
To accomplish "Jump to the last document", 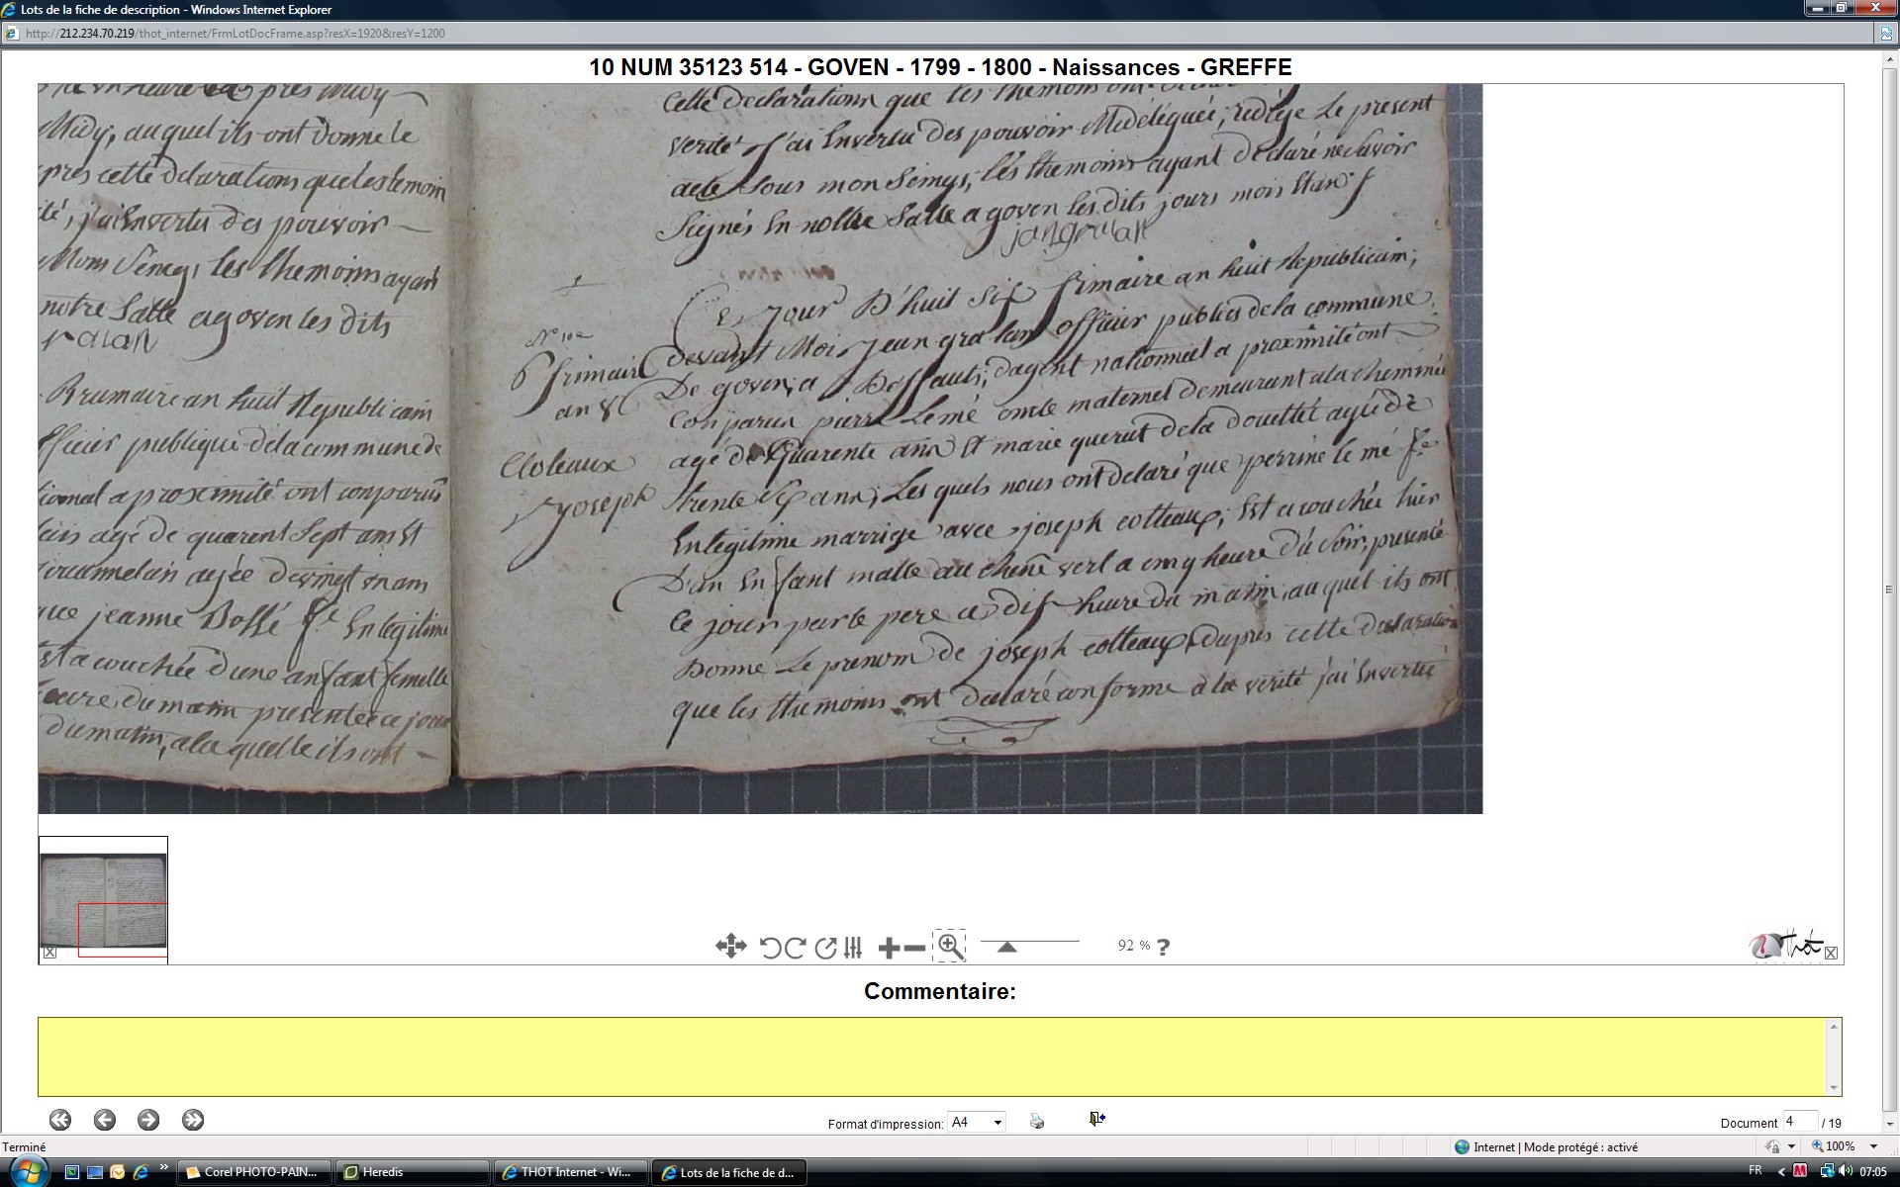I will tap(193, 1120).
